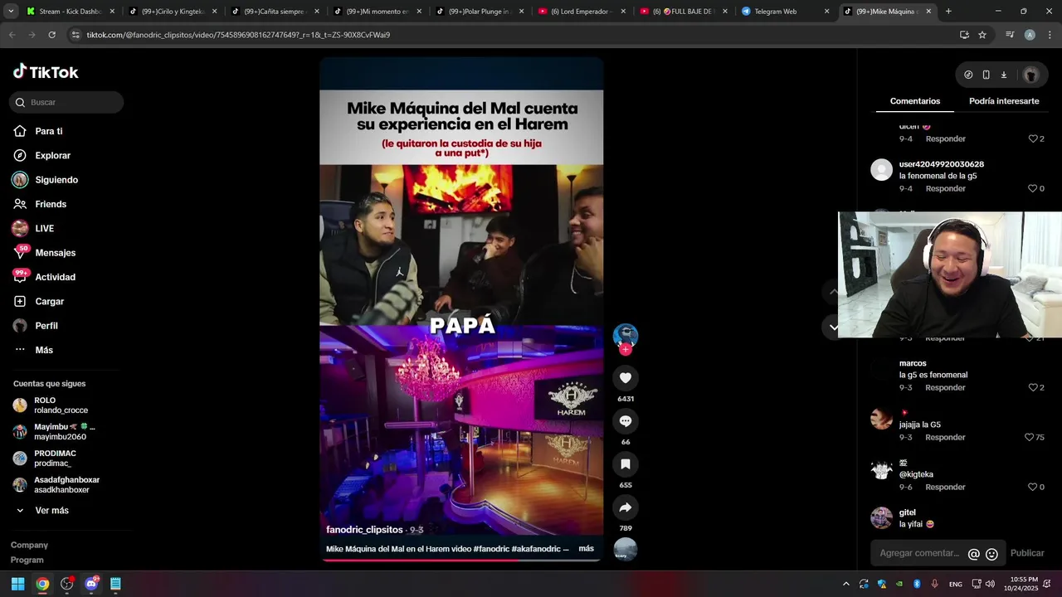Open the Company footer link

(x=29, y=545)
